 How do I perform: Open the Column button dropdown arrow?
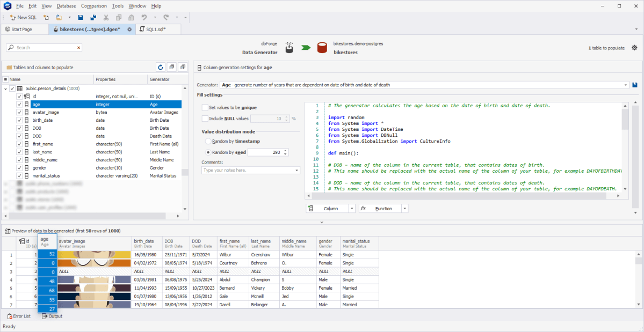tap(352, 209)
